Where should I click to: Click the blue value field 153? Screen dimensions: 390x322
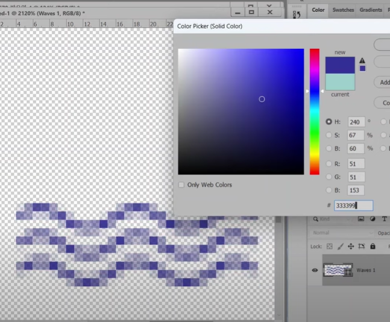coord(356,191)
